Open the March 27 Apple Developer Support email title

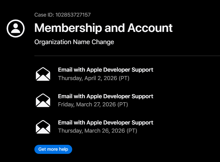pos(105,96)
